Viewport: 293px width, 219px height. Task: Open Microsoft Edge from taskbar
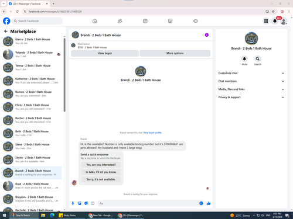[52, 215]
